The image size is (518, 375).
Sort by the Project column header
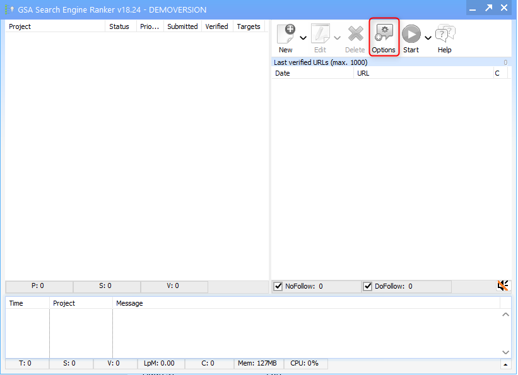(x=55, y=26)
